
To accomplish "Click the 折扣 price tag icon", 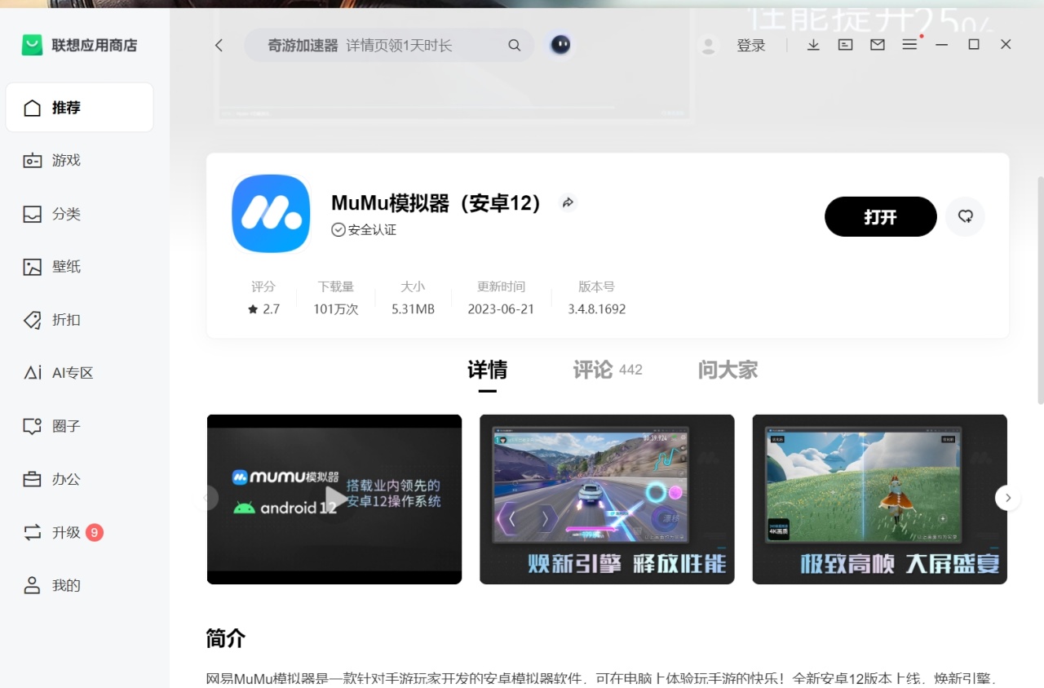I will [32, 320].
